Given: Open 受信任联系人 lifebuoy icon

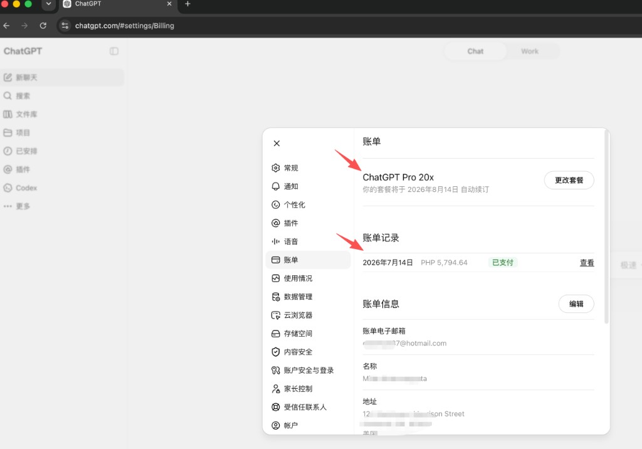Looking at the screenshot, I should pos(276,407).
